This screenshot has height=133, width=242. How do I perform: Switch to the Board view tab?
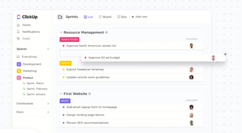(105, 17)
